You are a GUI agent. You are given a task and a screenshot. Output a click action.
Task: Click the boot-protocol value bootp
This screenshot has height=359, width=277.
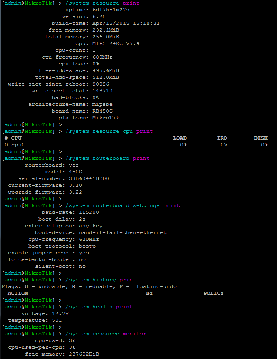click(87, 246)
